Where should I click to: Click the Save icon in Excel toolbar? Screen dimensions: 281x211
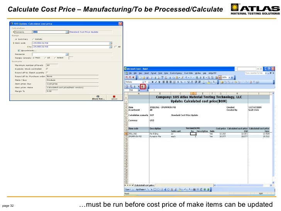pos(147,78)
